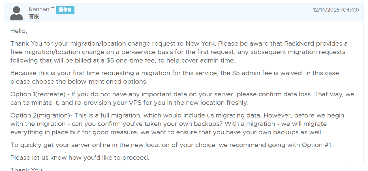Click "Please let us know how you'd like to proceed"
Image resolution: width=368 pixels, height=171 pixels.
point(80,158)
